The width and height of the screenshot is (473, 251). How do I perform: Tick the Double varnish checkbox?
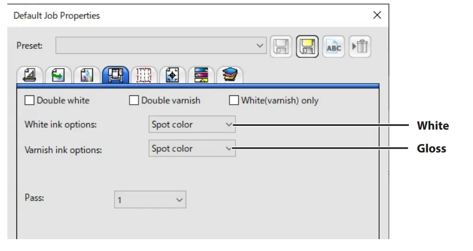coord(134,100)
